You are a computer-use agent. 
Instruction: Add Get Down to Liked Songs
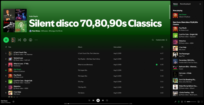click(13, 102)
